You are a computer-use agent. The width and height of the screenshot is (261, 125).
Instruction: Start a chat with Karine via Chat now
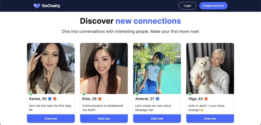click(x=51, y=119)
